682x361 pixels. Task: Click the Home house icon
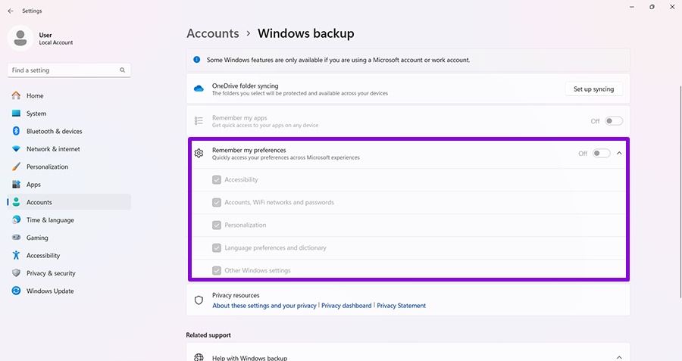tap(16, 95)
